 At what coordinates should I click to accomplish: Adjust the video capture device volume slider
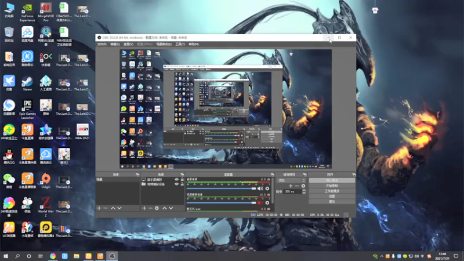click(221, 202)
